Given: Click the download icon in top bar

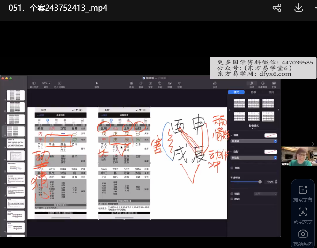Looking at the screenshot, I should [298, 8].
